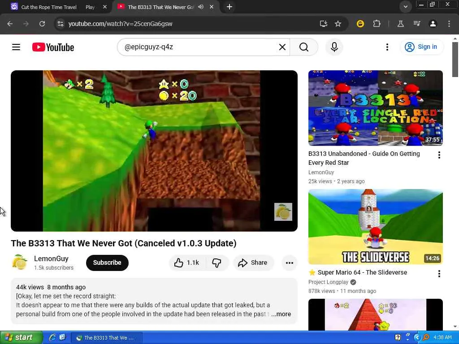Open options for B3313 Unabandoned video
459x344 pixels.
pos(439,155)
